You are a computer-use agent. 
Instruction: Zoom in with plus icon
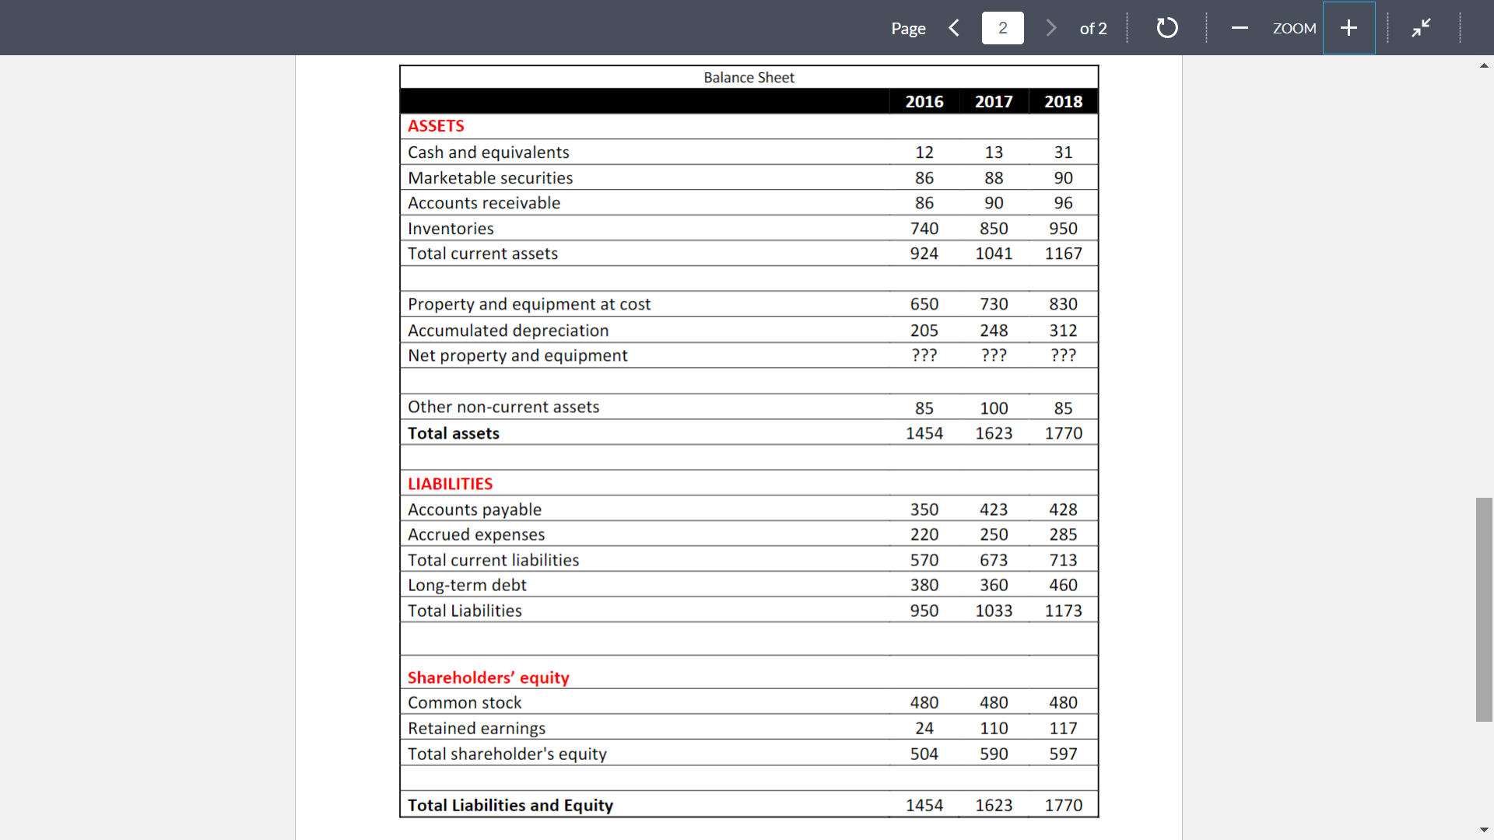[1348, 28]
